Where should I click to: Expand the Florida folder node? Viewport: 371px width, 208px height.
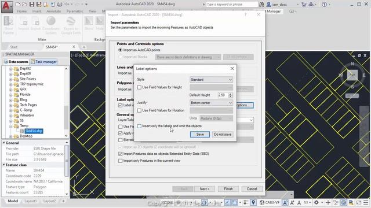point(10,95)
